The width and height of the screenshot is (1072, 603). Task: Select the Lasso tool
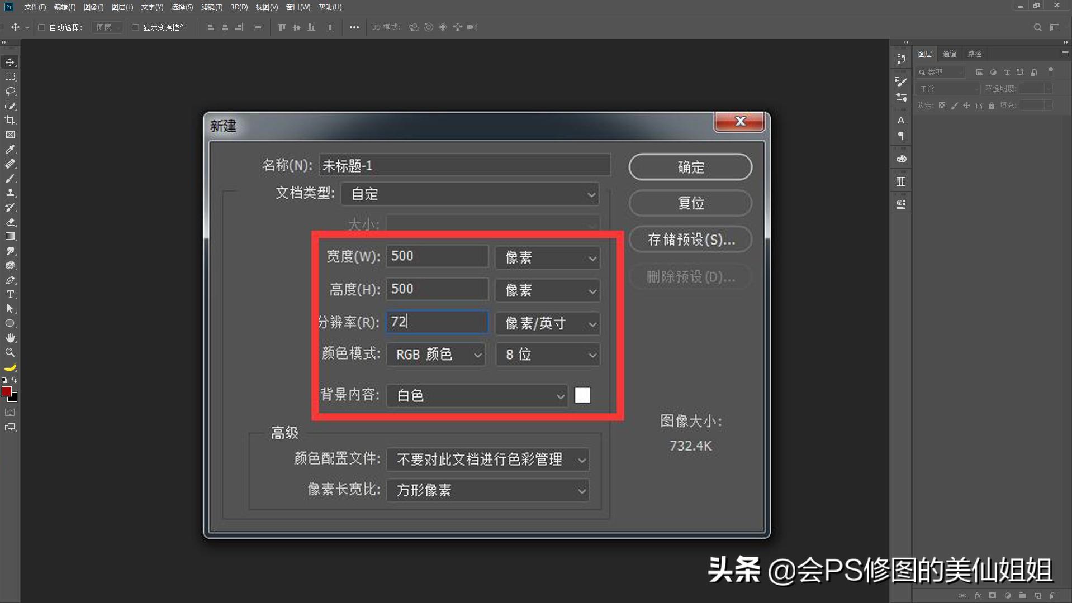(x=10, y=91)
